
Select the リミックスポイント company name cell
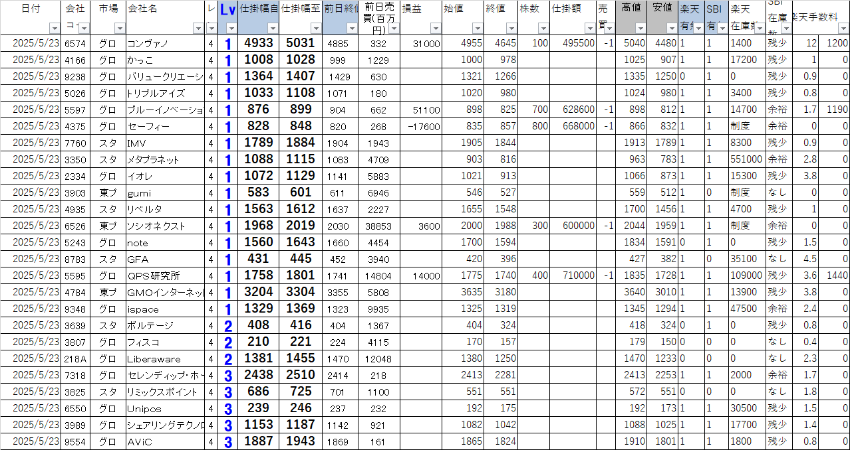point(165,392)
